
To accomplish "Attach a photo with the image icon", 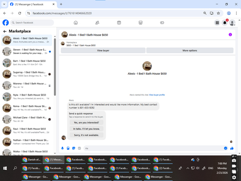I will [x=68, y=148].
